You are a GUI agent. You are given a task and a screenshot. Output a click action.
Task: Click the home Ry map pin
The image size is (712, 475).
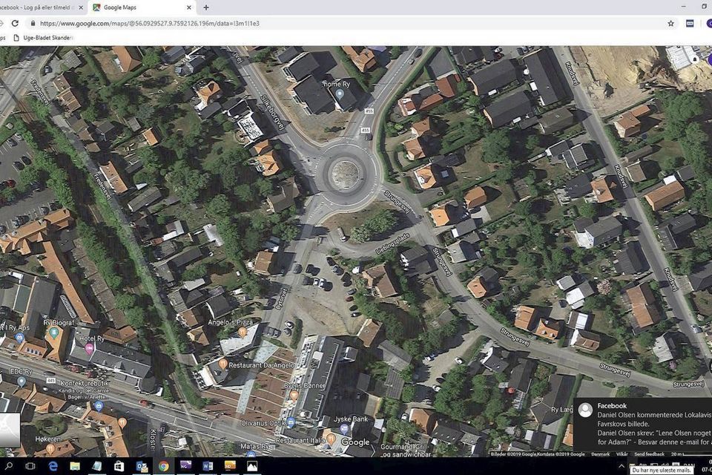[339, 94]
